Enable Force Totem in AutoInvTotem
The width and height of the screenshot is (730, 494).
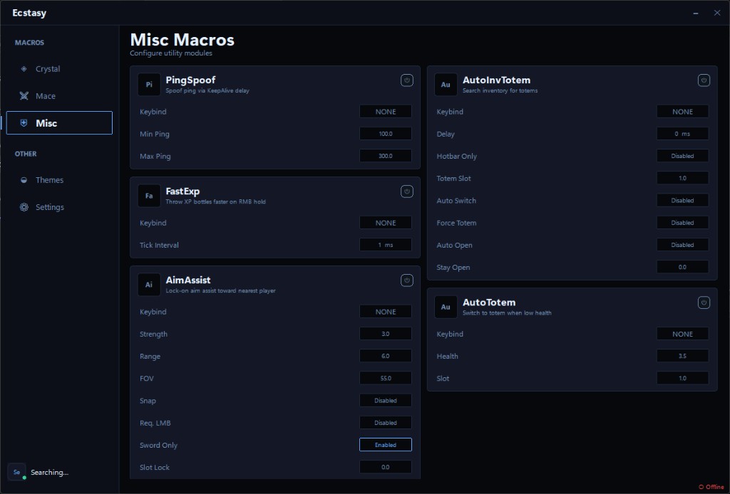click(682, 223)
